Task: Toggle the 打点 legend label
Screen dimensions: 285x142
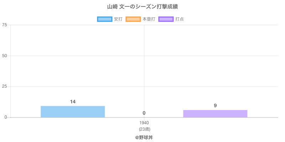Action: 180,19
